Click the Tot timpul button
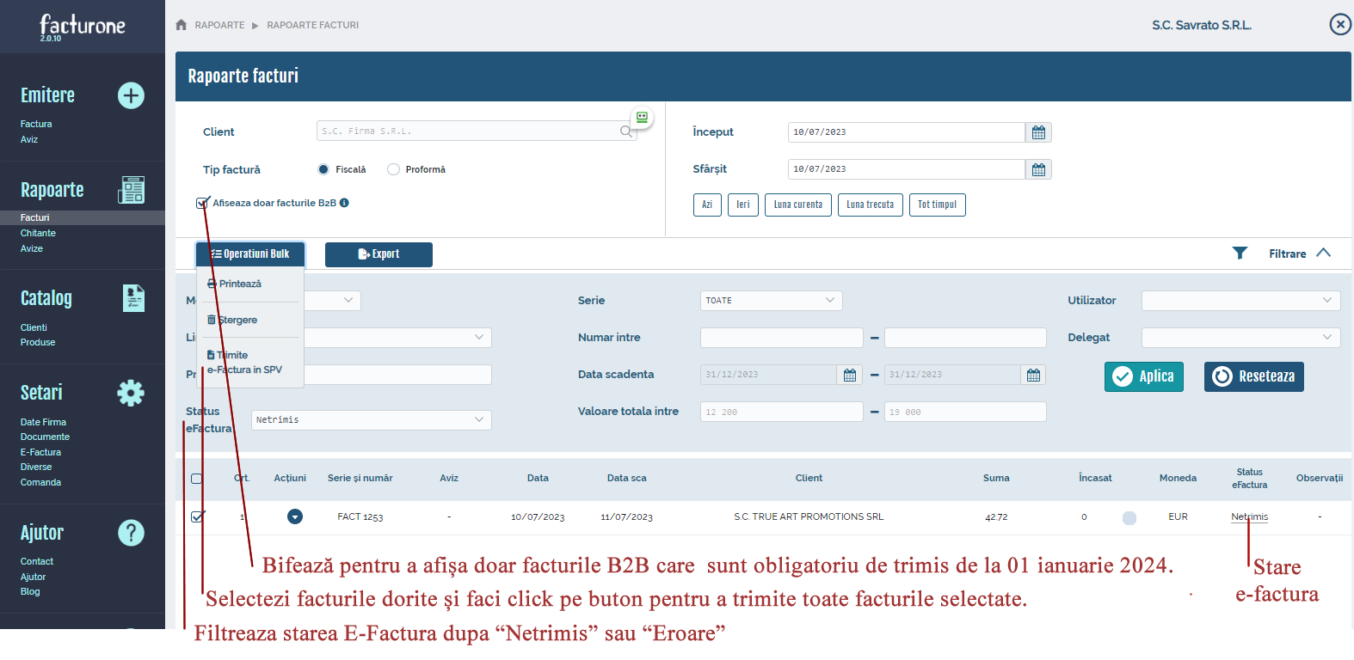Image resolution: width=1354 pixels, height=660 pixels. 938,205
